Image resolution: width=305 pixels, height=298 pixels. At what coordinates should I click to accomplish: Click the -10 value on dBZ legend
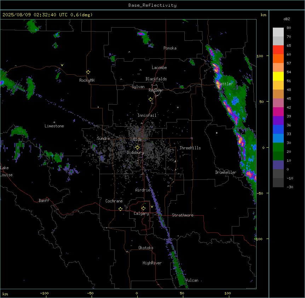(x=290, y=178)
